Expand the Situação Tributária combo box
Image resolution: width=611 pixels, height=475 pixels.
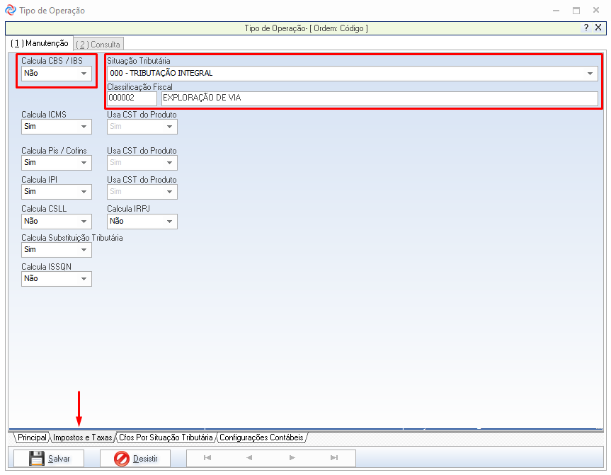590,74
